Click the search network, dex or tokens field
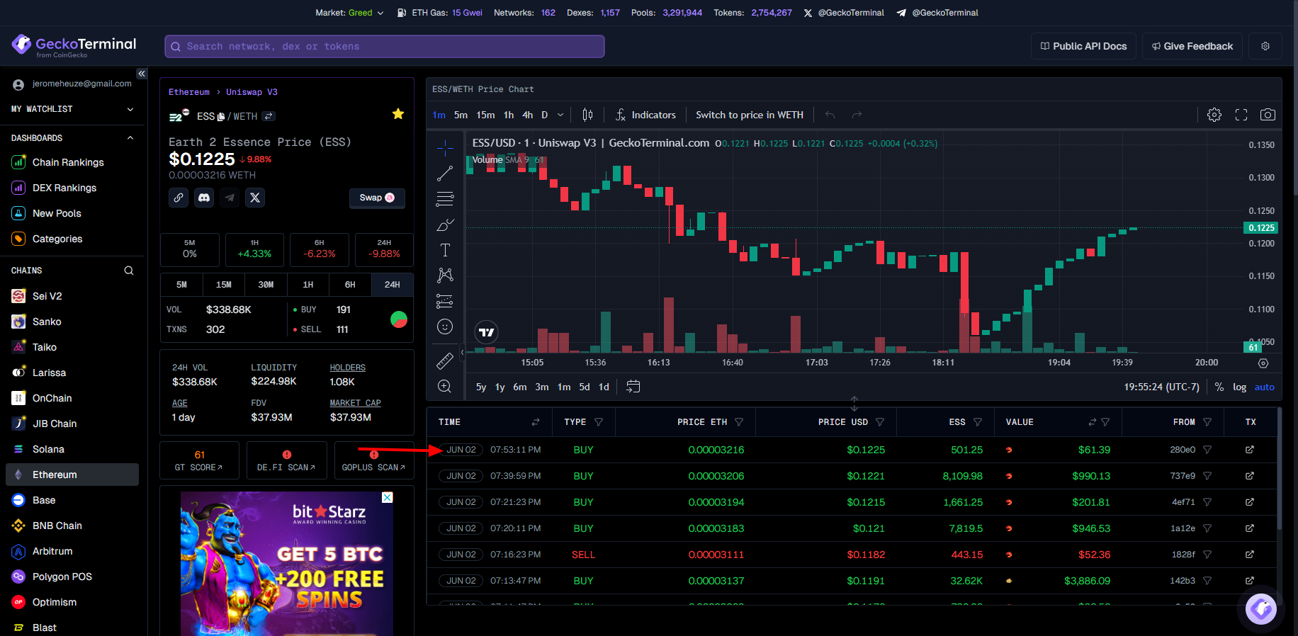The height and width of the screenshot is (636, 1298). coord(385,46)
